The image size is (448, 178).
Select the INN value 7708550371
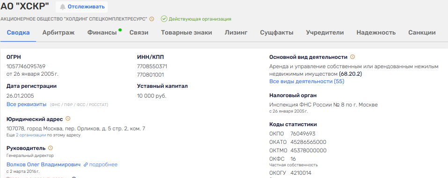152,66
